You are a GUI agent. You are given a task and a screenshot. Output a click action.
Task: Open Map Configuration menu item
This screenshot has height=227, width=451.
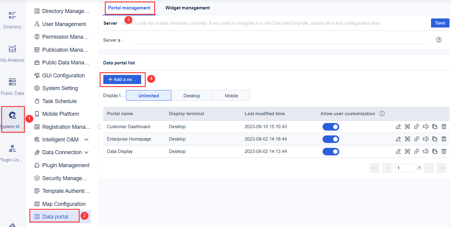[x=61, y=204]
